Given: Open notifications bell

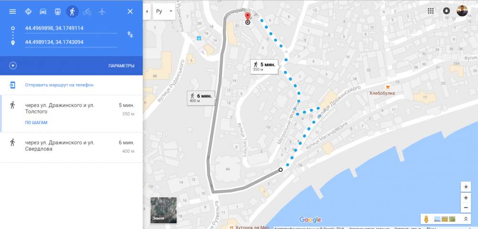Looking at the screenshot, I should tap(446, 11).
